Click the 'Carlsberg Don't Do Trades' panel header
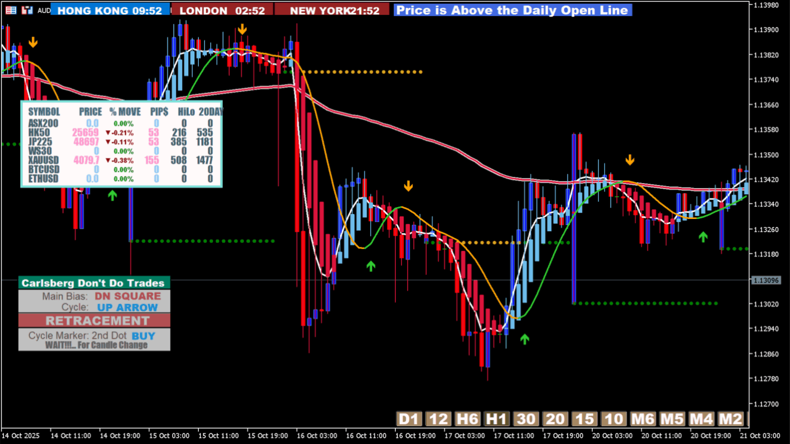This screenshot has height=444, width=790. (x=94, y=283)
